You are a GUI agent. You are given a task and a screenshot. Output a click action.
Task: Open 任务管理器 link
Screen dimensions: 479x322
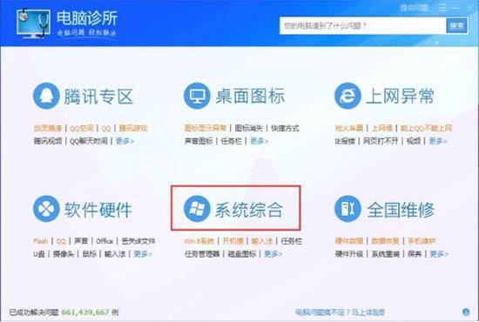(x=202, y=254)
